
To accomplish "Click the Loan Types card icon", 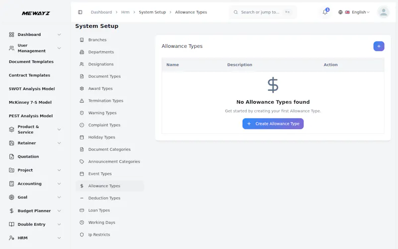I will point(82,210).
